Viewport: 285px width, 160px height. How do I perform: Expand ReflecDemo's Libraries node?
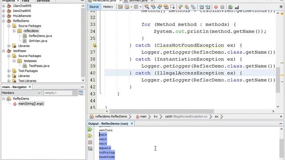coord(9,46)
